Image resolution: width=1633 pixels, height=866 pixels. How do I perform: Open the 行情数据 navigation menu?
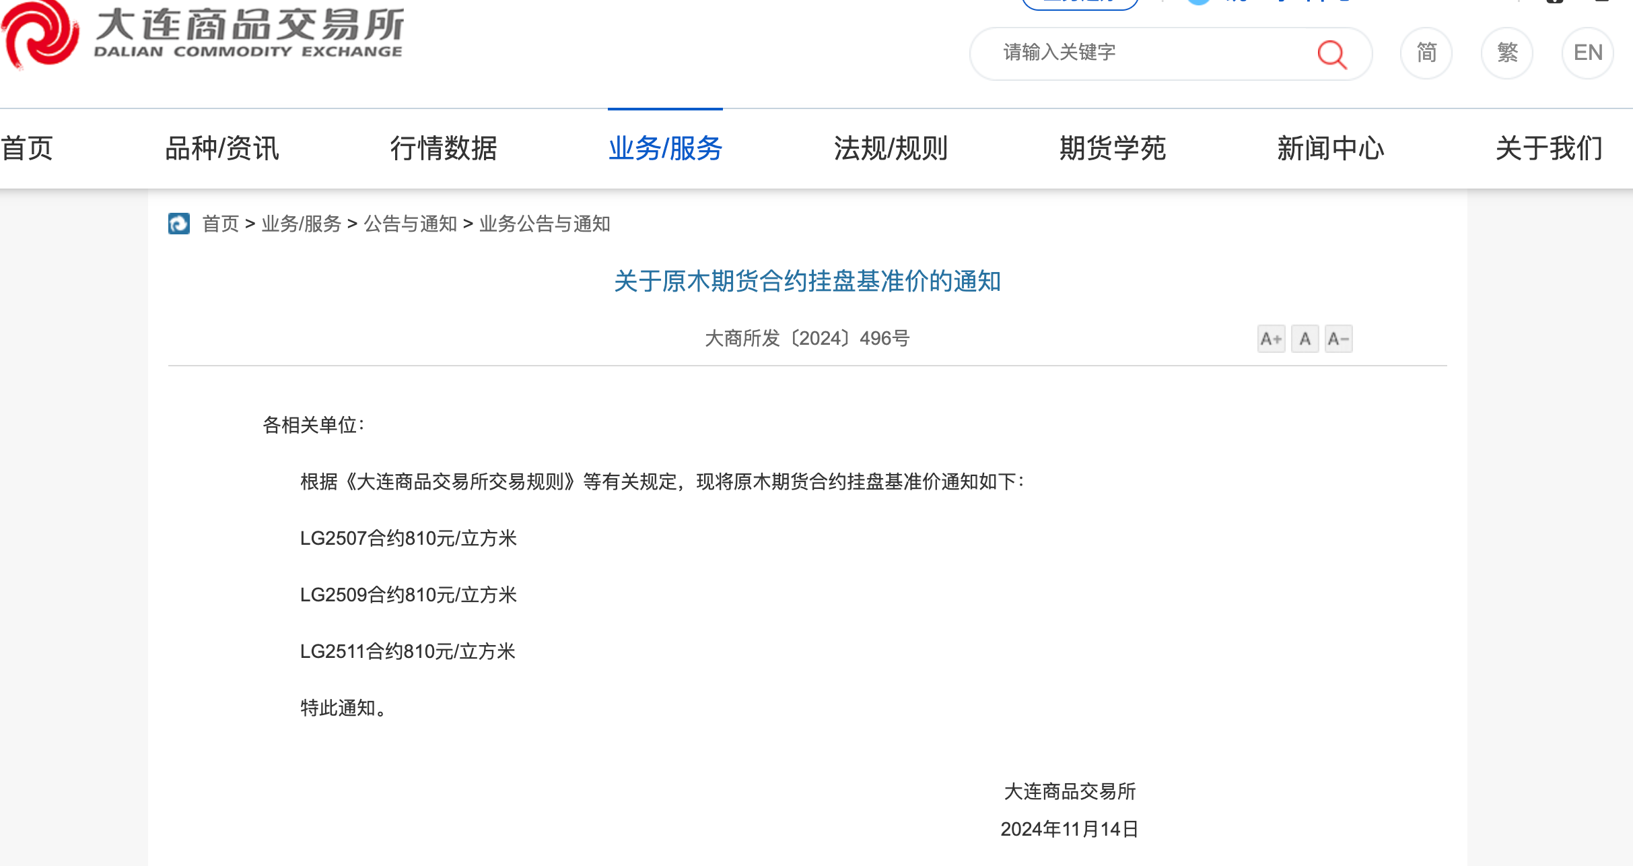tap(444, 148)
